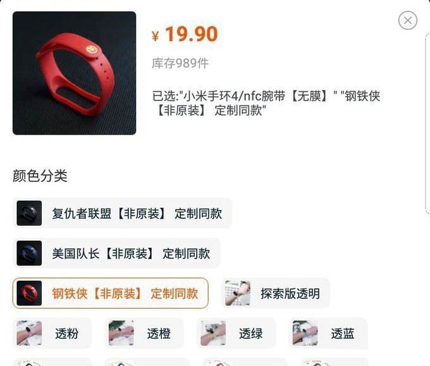Click the red Iron Man band thumbnail

click(x=29, y=293)
